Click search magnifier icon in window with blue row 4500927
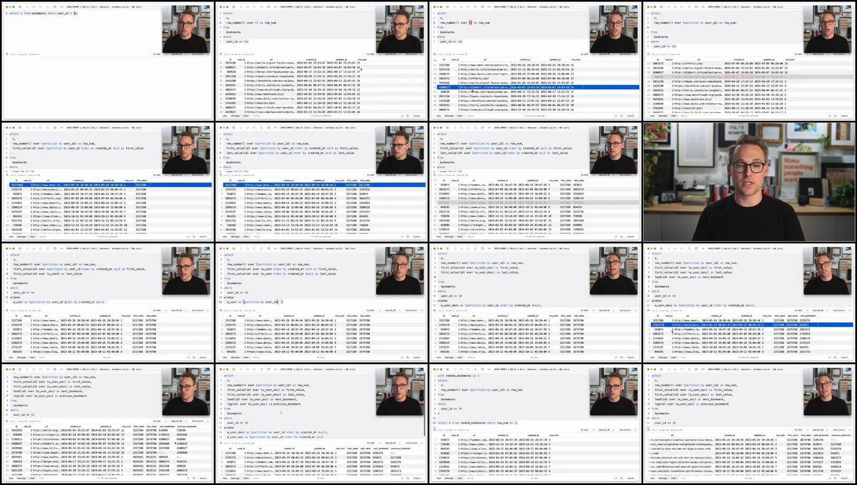The height and width of the screenshot is (485, 857). (621, 116)
